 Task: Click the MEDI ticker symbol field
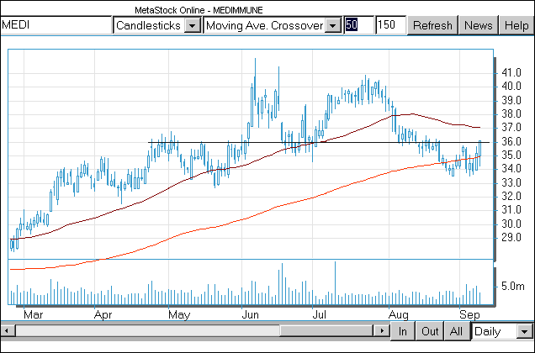pyautogui.click(x=56, y=25)
